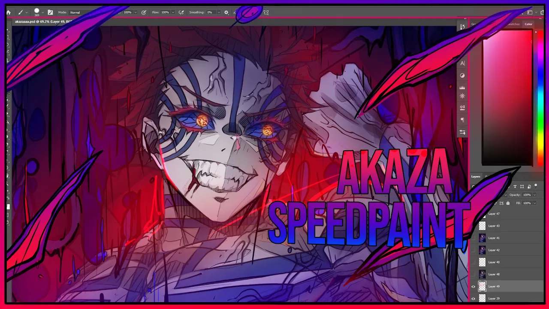Show Layer 41 via its visibility box

(474, 238)
